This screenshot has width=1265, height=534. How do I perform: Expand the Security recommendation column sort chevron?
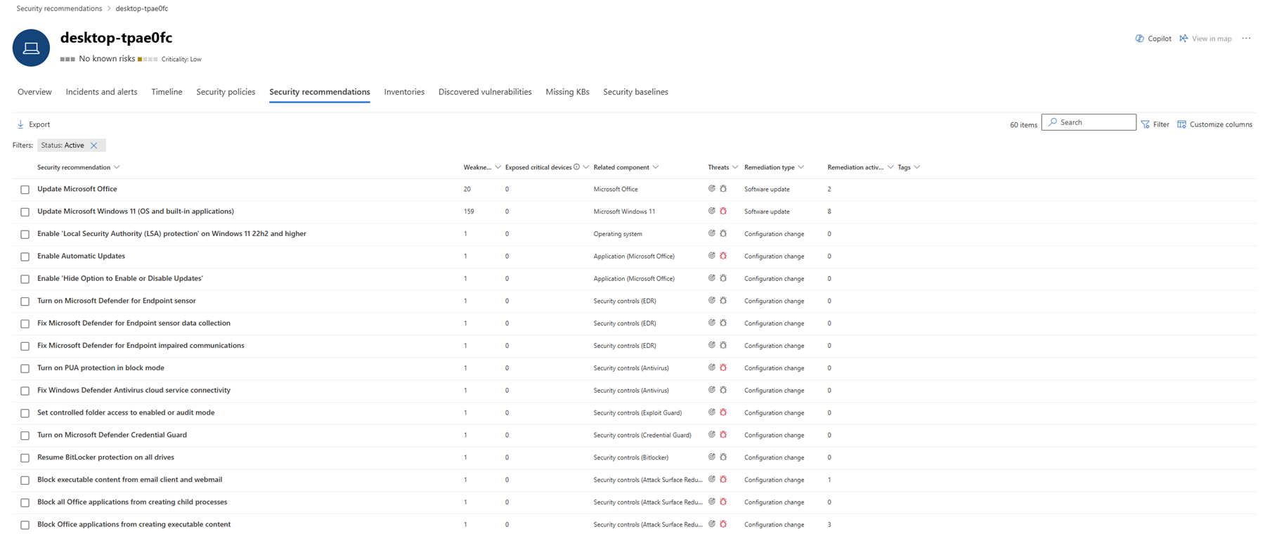tap(117, 167)
